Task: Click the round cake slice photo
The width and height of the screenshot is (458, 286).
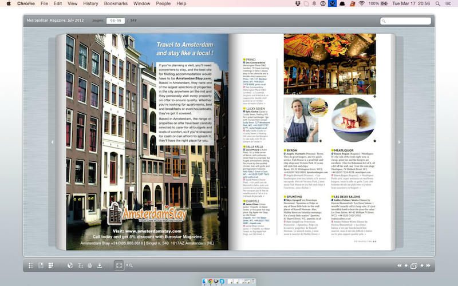Action: tap(353, 120)
